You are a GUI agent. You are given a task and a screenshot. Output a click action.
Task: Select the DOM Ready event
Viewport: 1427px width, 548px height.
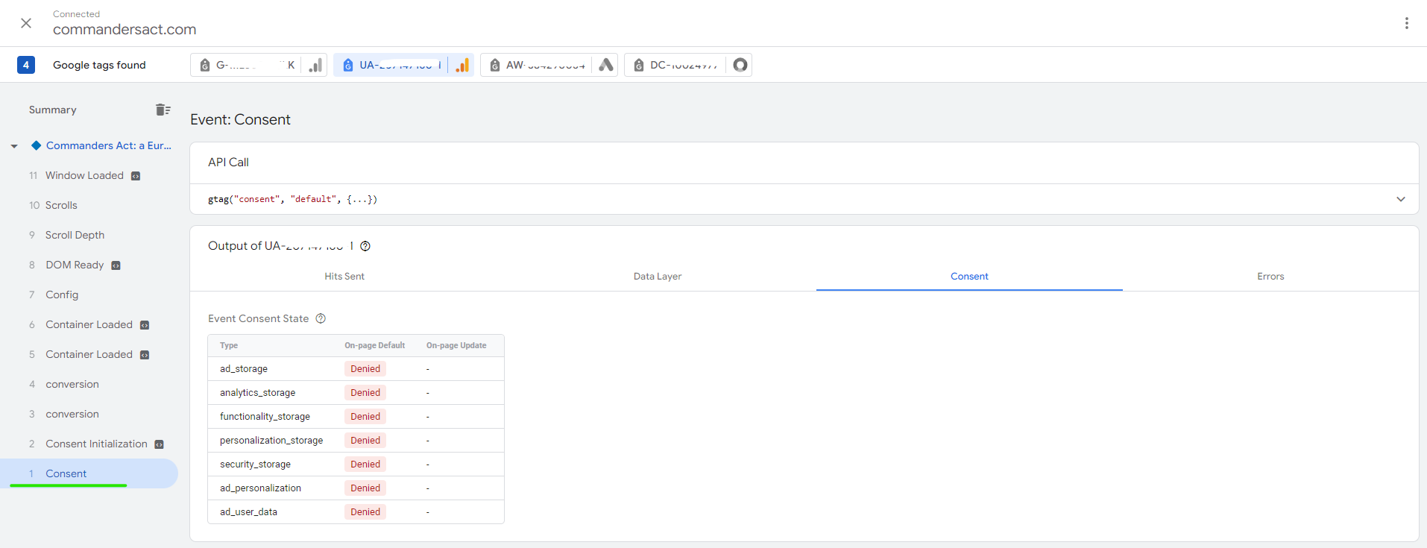click(75, 265)
